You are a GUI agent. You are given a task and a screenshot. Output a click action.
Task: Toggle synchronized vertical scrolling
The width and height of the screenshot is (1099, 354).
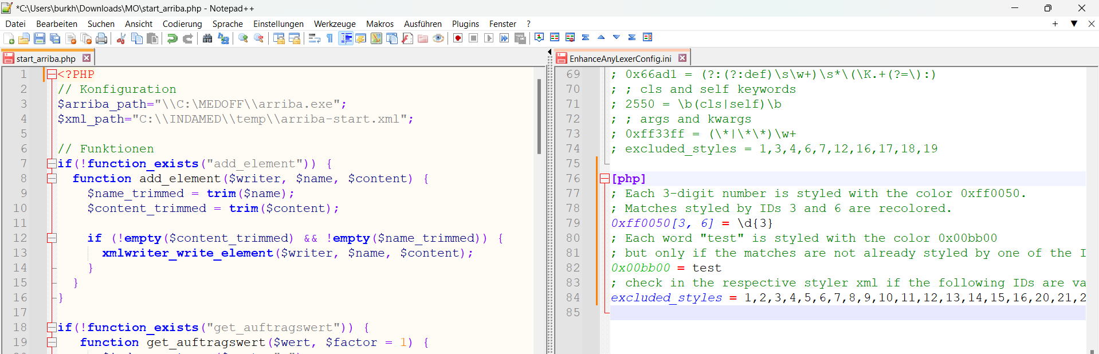tap(279, 38)
